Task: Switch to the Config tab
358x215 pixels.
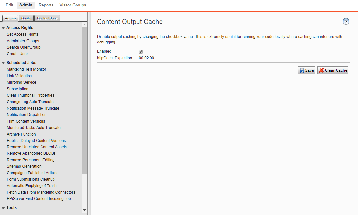Action: 26,18
